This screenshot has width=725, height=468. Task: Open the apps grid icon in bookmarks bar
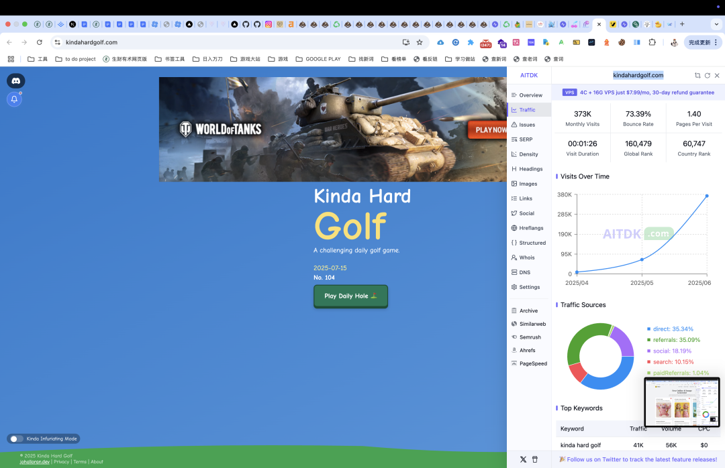(11, 59)
